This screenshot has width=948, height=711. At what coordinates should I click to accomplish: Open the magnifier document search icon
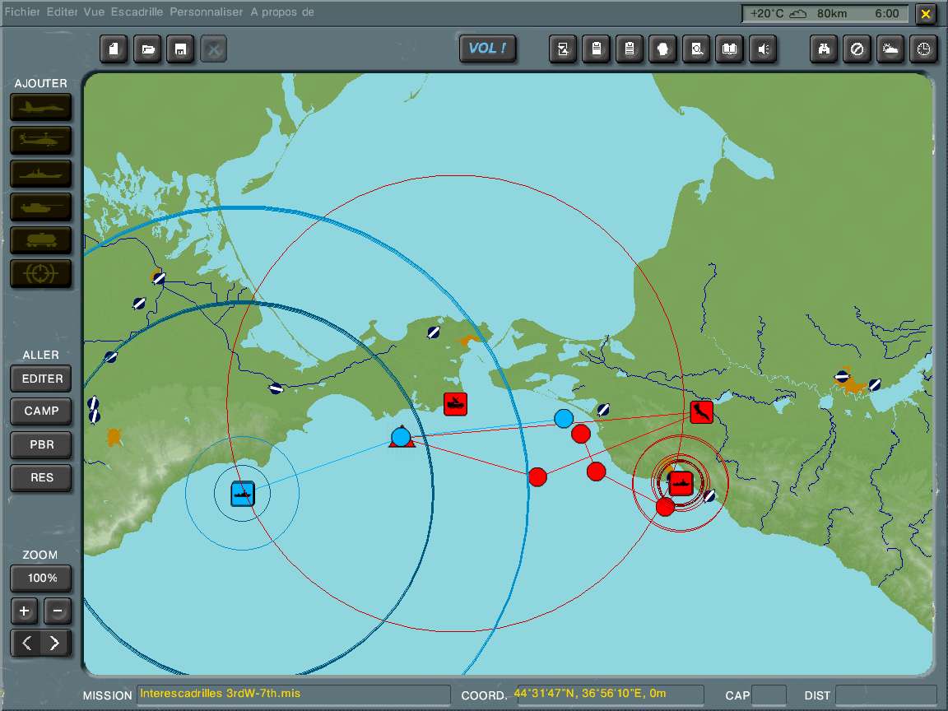coord(696,49)
